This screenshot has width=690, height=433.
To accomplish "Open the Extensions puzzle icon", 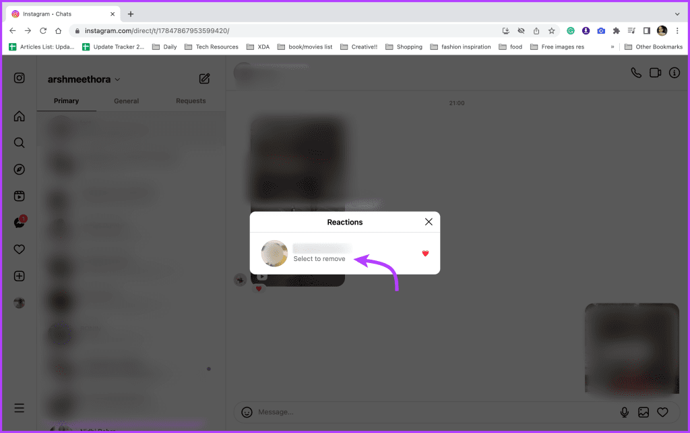I will click(616, 30).
